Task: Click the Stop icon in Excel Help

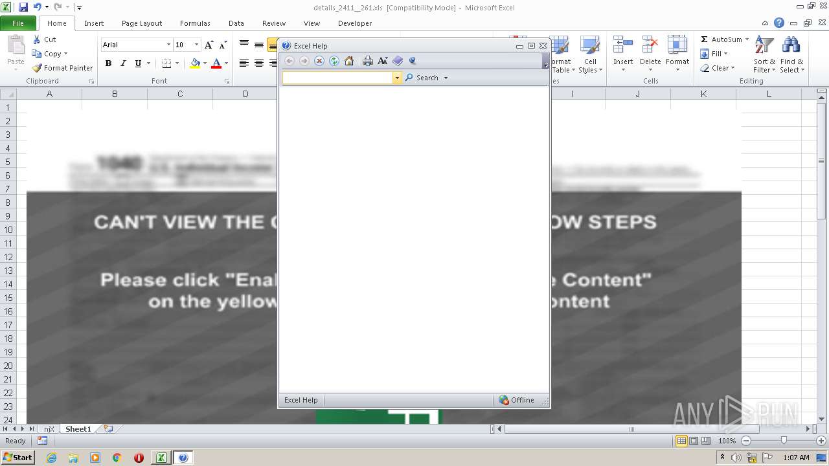Action: pyautogui.click(x=319, y=61)
